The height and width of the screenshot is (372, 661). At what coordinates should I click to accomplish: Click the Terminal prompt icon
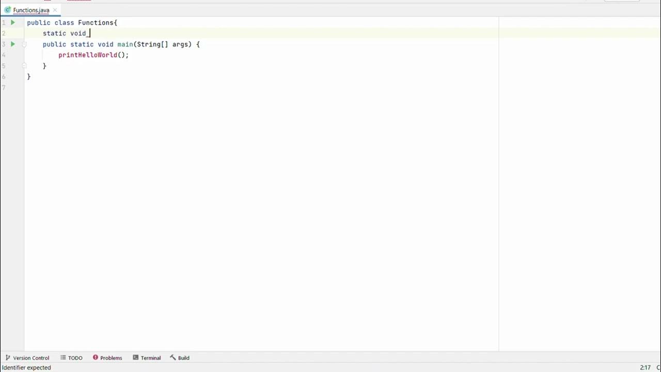coord(136,358)
